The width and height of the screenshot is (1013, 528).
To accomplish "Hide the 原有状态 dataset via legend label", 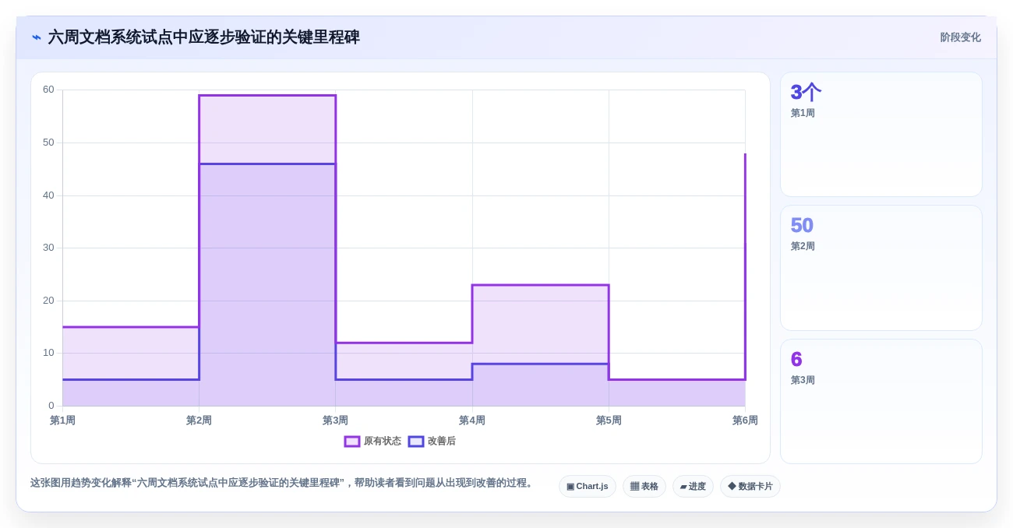I will tap(382, 442).
